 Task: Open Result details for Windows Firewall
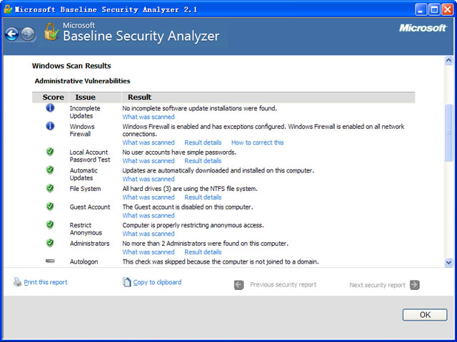[203, 142]
